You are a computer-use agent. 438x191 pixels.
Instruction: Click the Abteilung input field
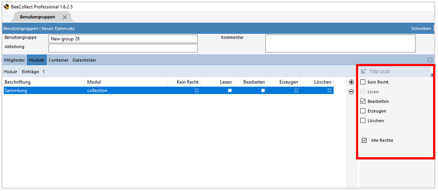(x=123, y=48)
